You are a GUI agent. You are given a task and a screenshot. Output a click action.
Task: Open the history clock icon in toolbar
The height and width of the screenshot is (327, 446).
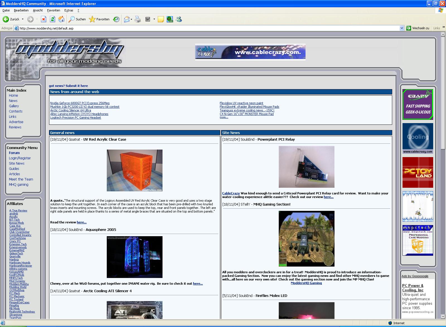[116, 19]
